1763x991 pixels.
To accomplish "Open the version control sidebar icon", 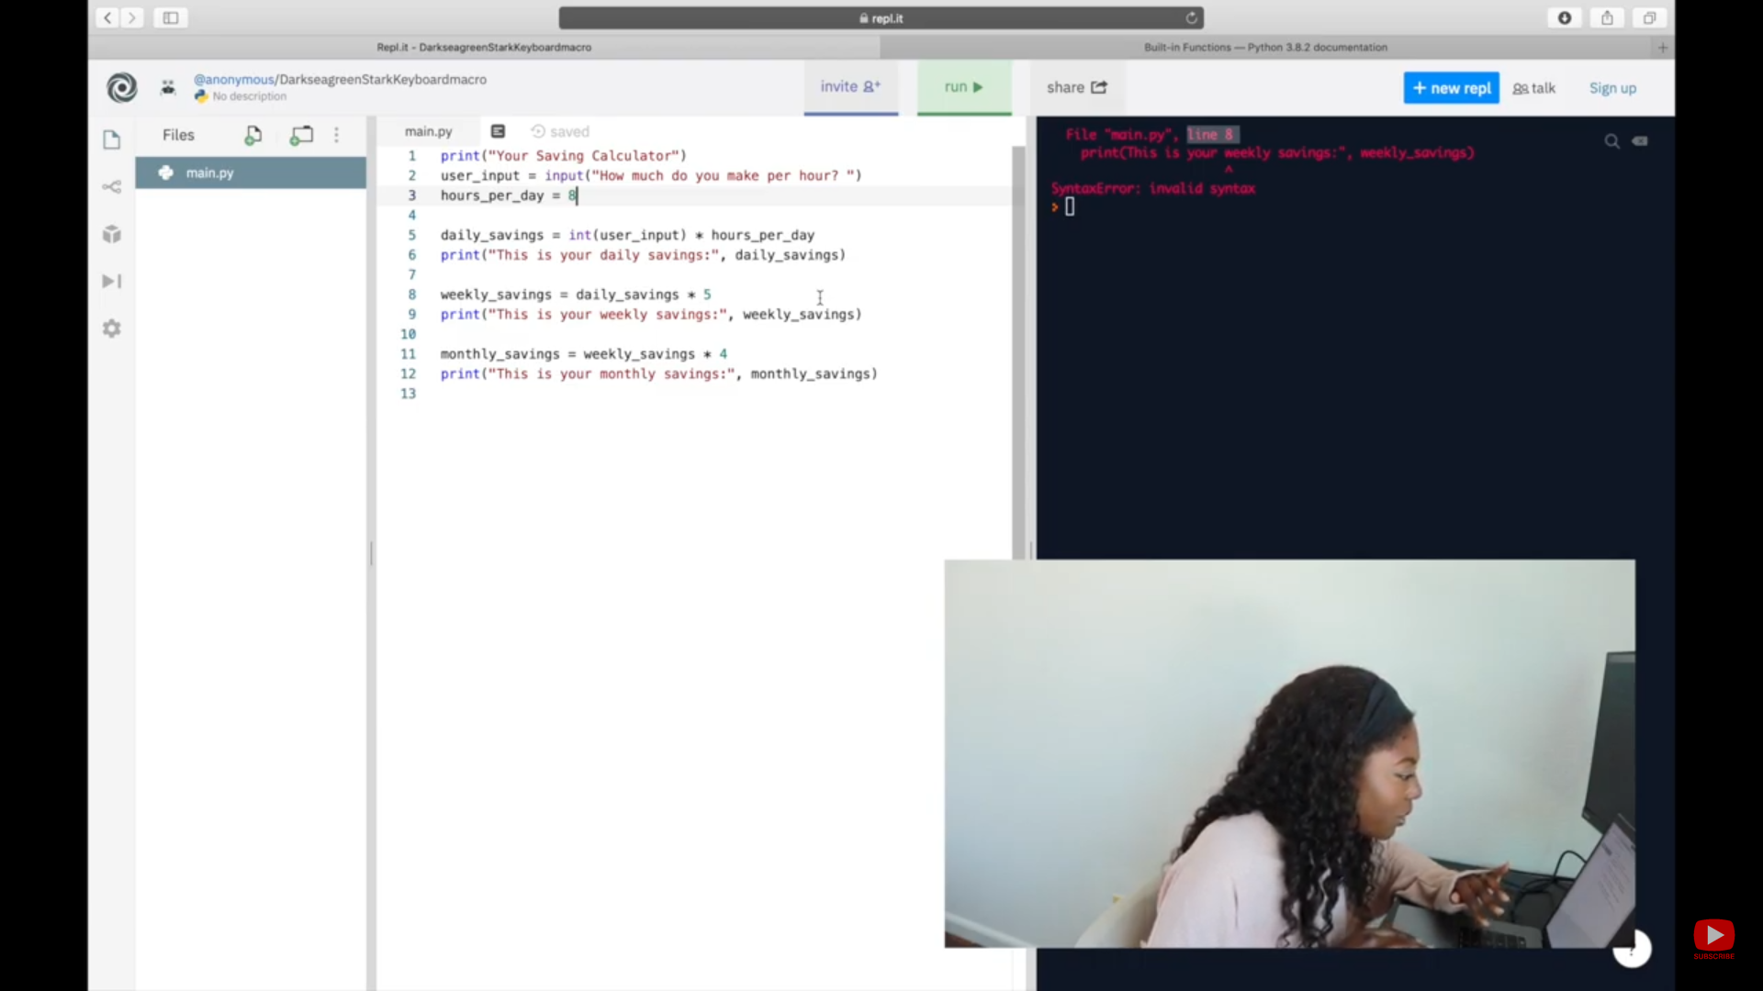I will tap(112, 187).
